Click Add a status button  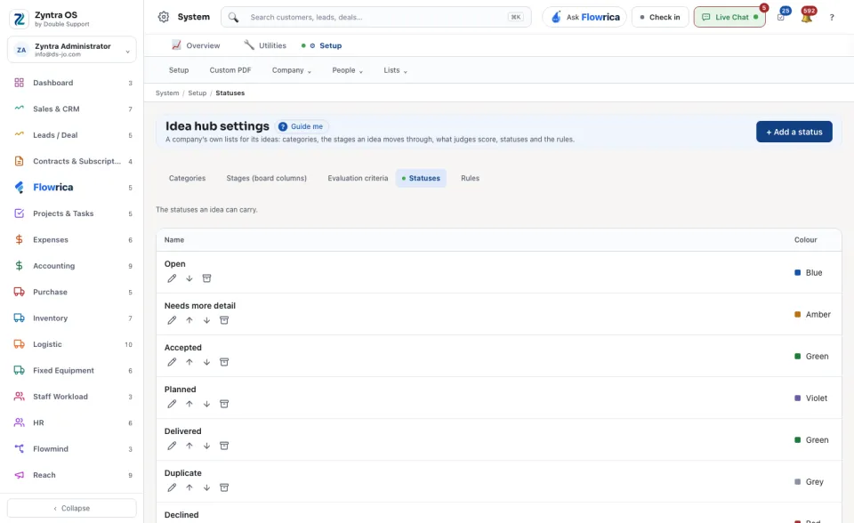coord(794,132)
